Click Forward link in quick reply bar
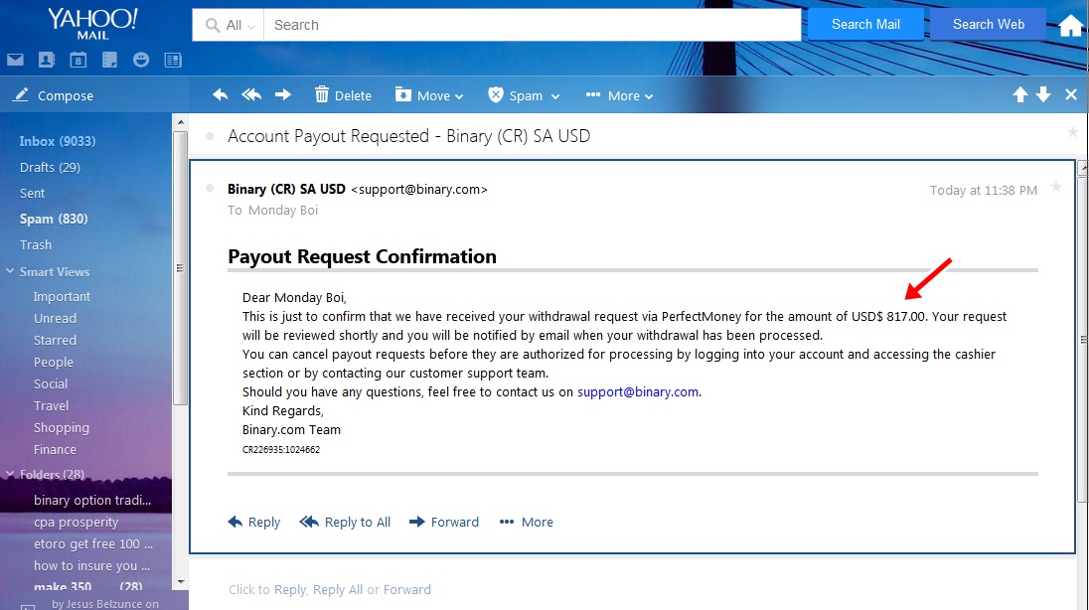The width and height of the screenshot is (1089, 610). (407, 590)
